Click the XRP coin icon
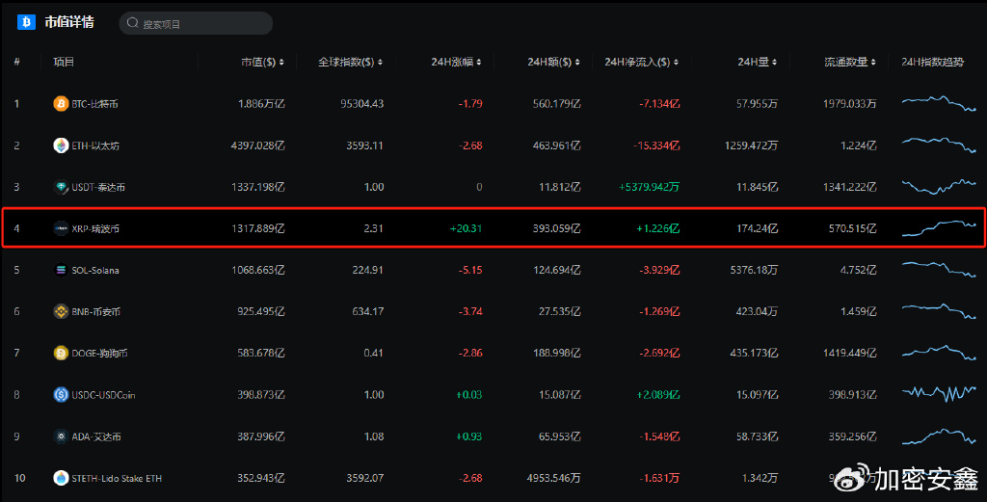The image size is (987, 502). coord(61,228)
